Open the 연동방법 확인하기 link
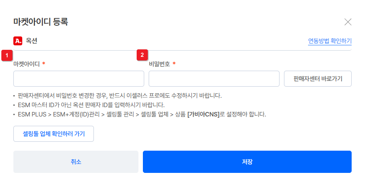 tap(329, 41)
